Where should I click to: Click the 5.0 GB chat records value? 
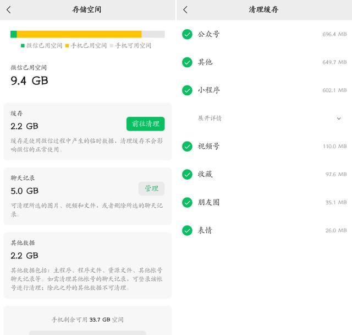click(24, 191)
